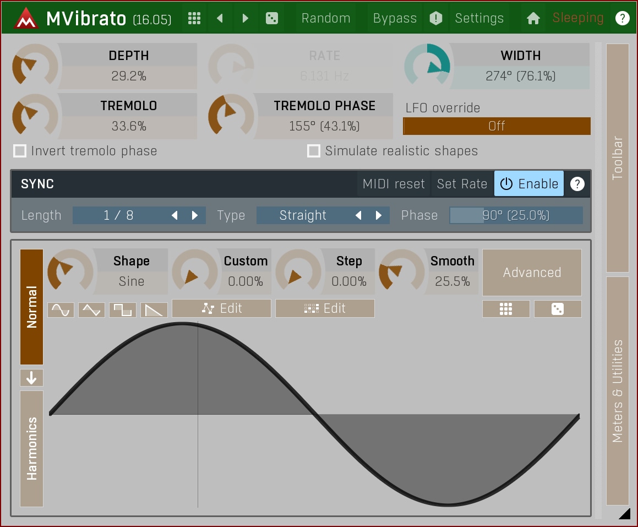Open Sync panel help question mark
This screenshot has height=527, width=638.
click(577, 184)
